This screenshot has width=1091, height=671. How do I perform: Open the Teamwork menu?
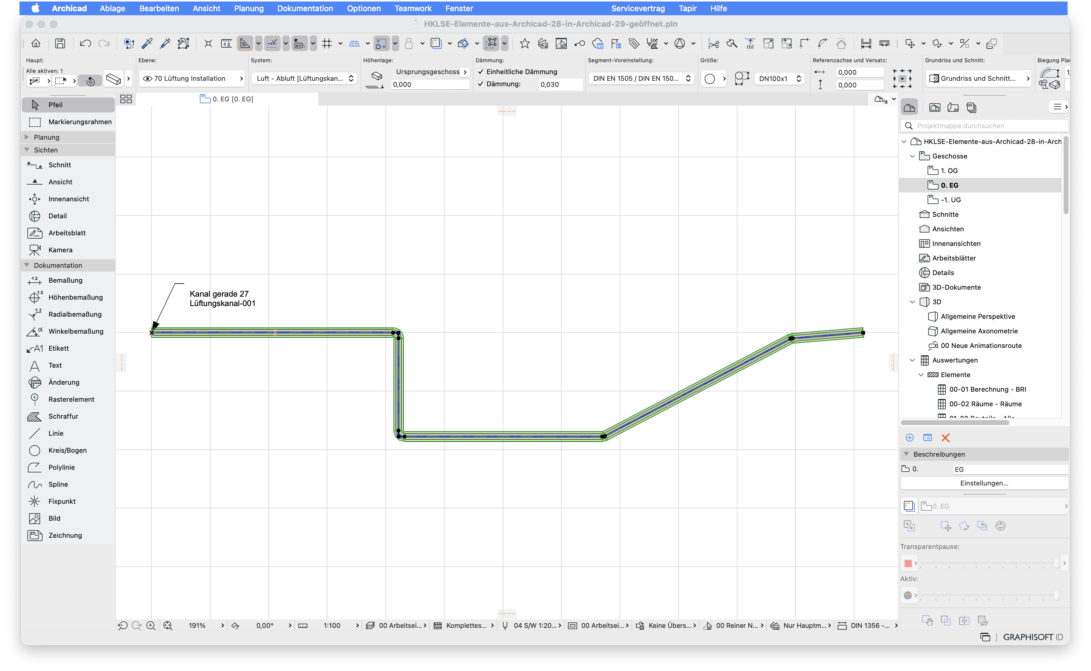pos(413,8)
